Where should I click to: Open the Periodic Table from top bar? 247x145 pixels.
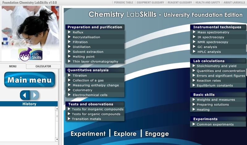click(x=124, y=2)
